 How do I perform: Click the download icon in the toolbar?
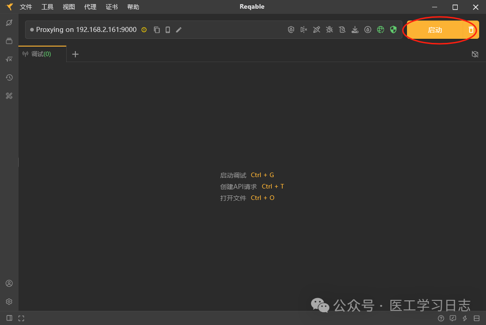355,30
